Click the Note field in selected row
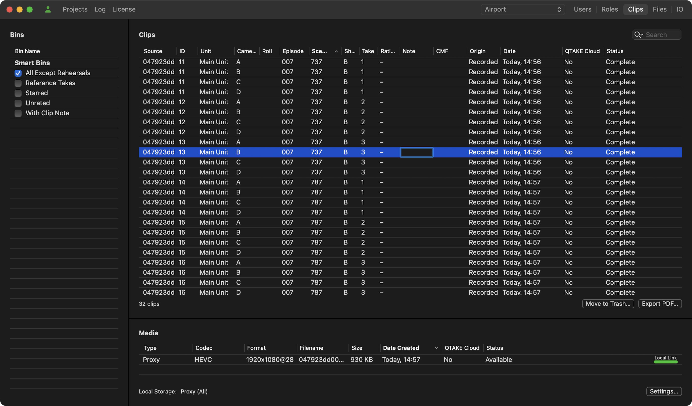This screenshot has width=692, height=406. coord(416,152)
